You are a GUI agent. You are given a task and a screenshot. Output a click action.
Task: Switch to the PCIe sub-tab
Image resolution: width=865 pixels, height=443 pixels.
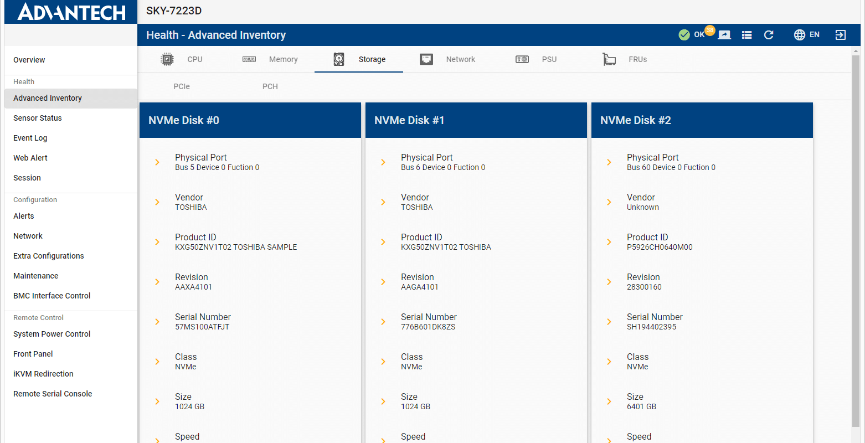182,86
